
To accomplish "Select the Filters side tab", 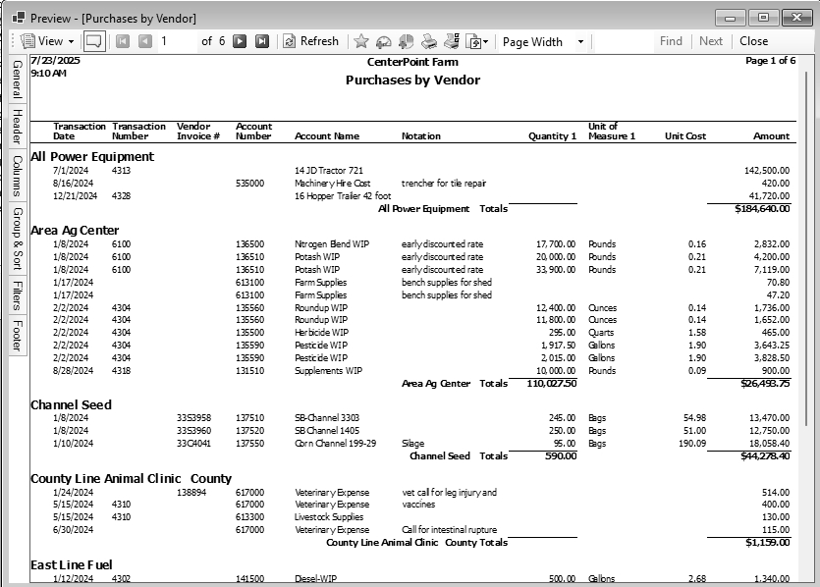I will [x=17, y=295].
